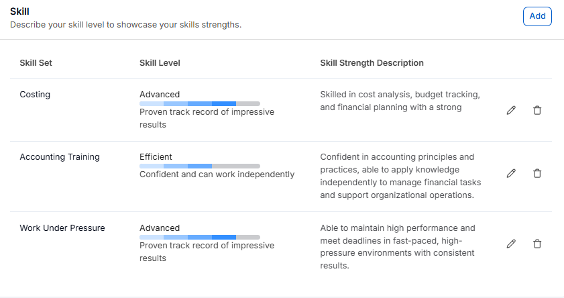564x298 pixels.
Task: Click the Skill Strength Description column header
Action: [x=372, y=63]
